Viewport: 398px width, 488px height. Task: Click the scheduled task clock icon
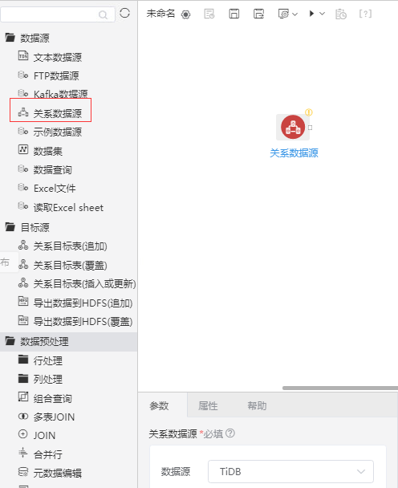tap(341, 14)
